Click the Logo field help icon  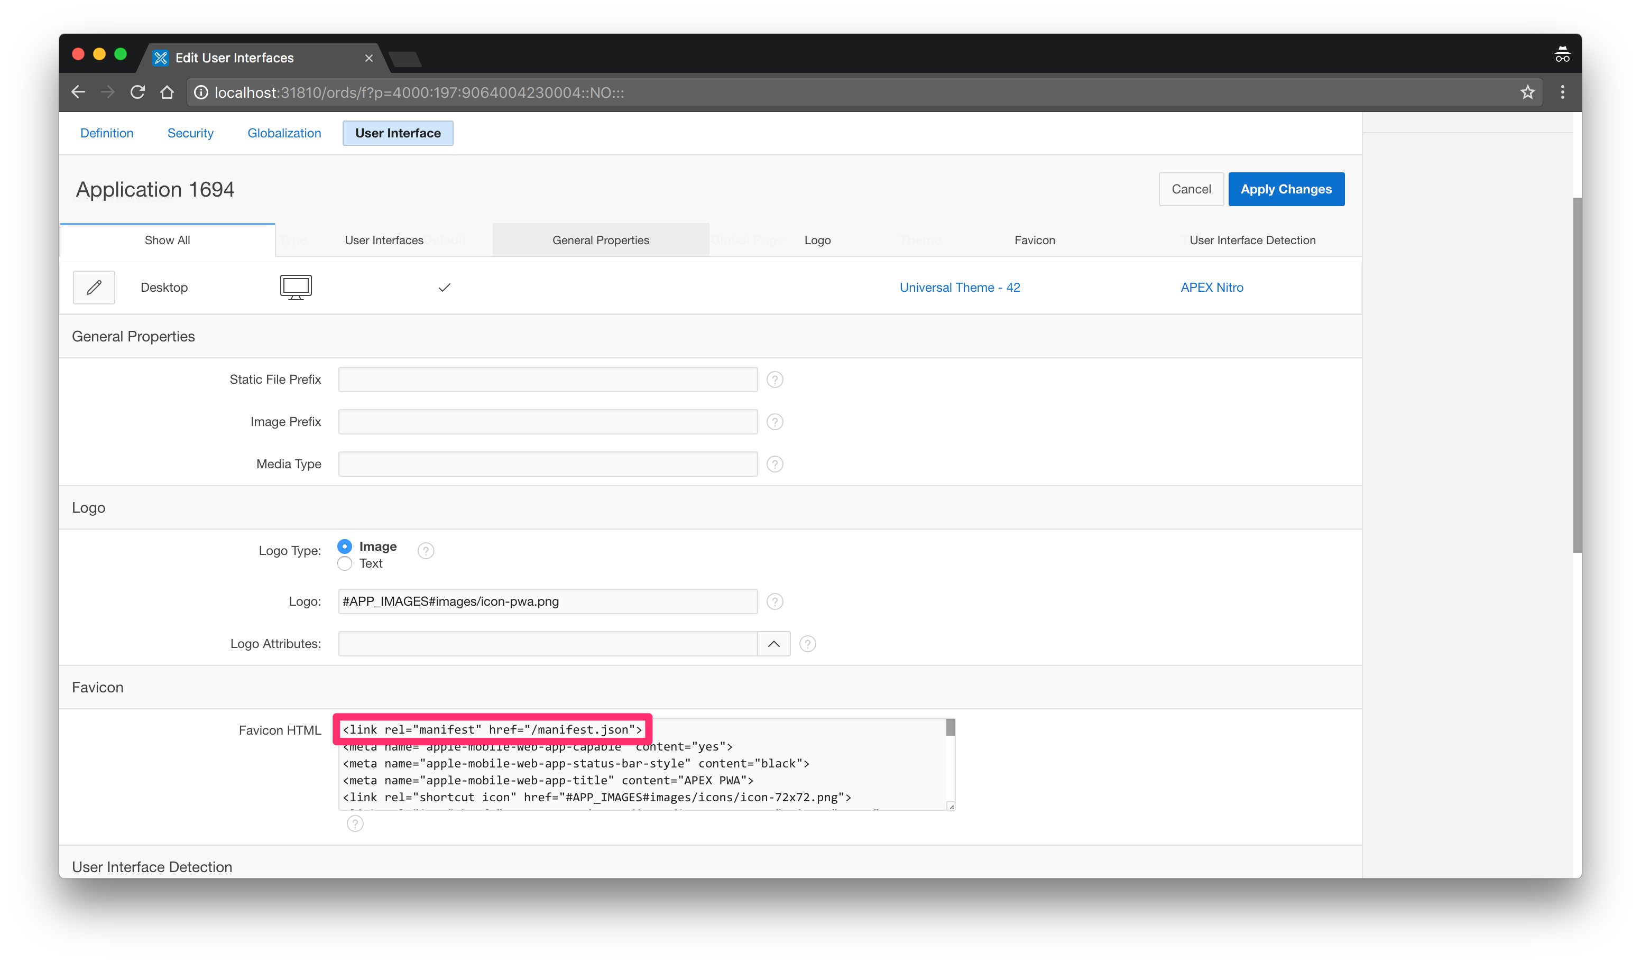775,601
